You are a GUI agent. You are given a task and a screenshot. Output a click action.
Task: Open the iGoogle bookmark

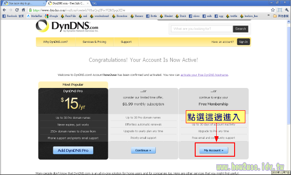(51, 16)
